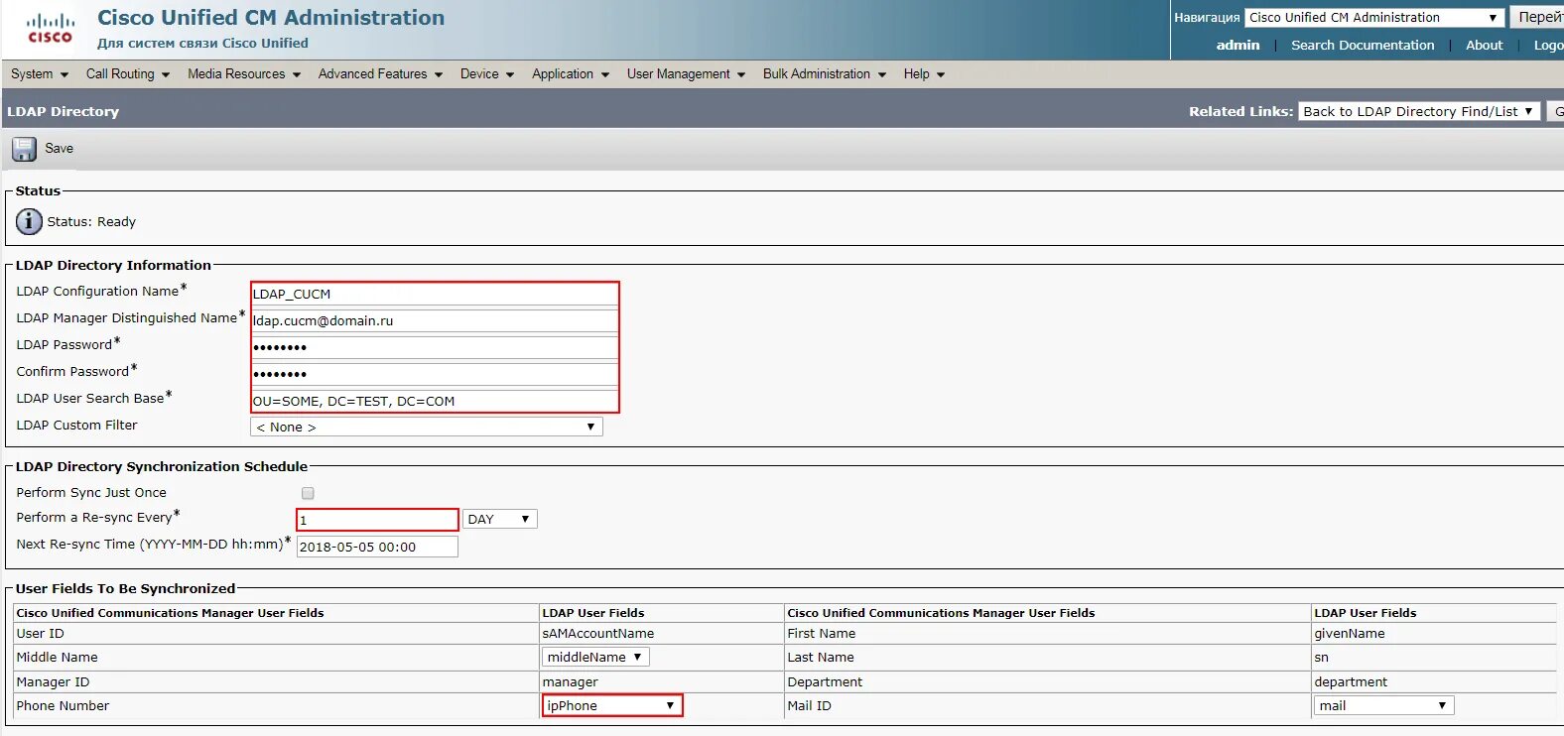Toggle Perform Sync Just Once checkbox
Screen dimensions: 1564x736
308,493
